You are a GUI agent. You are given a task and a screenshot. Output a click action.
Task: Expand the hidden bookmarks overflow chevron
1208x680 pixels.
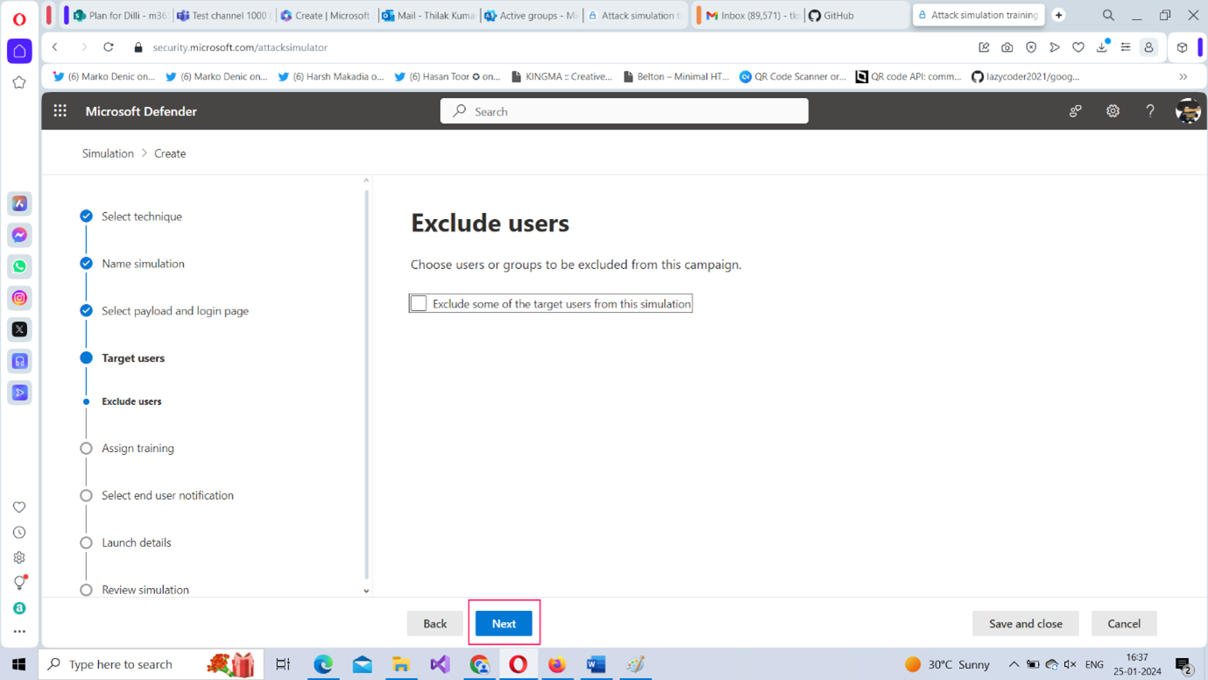click(1183, 77)
